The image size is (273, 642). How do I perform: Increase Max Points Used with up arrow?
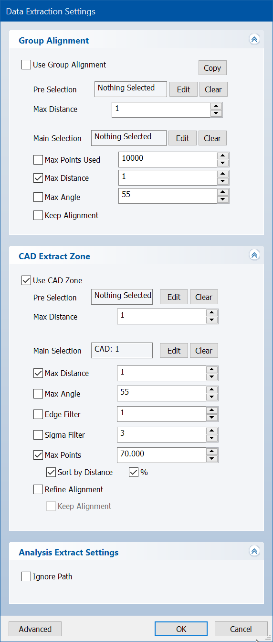tap(223, 156)
